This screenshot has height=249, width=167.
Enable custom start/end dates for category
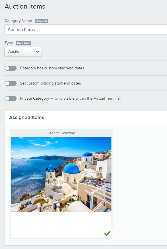tap(11, 68)
